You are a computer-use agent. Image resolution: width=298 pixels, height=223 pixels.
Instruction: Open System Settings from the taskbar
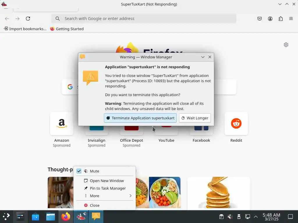20,216
